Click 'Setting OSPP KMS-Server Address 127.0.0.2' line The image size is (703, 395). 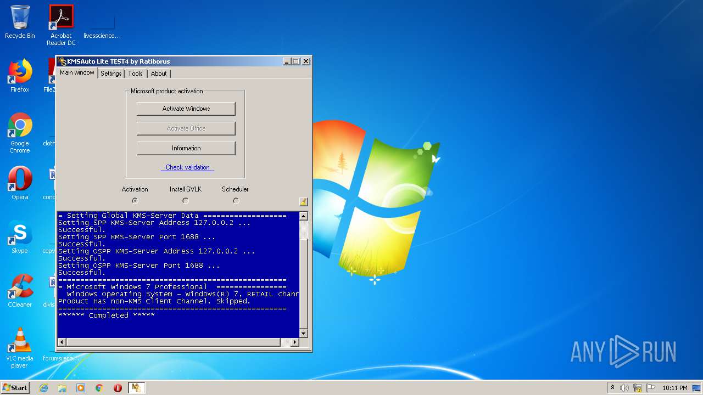pos(157,251)
